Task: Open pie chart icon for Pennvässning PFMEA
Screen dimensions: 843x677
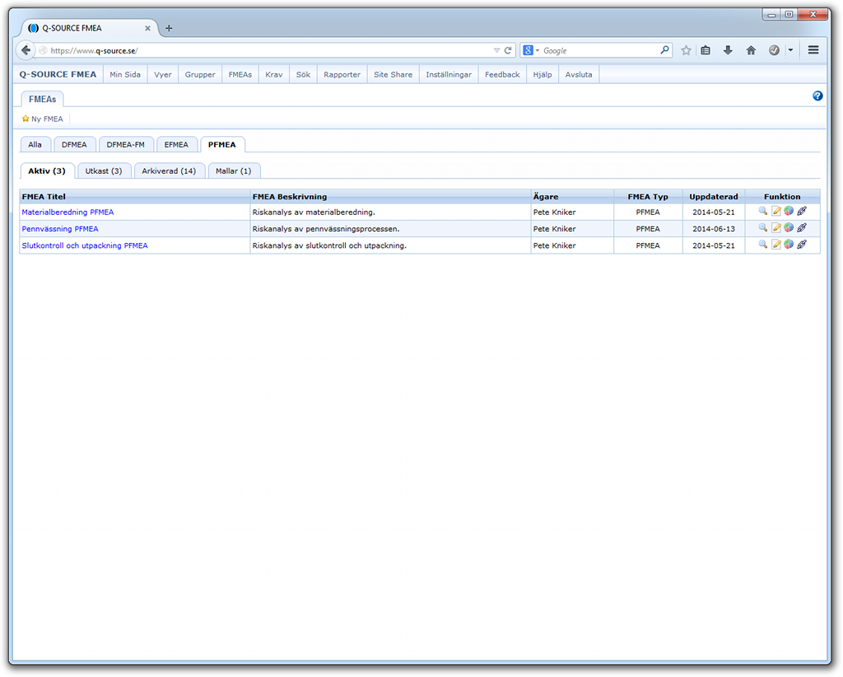Action: [x=789, y=228]
